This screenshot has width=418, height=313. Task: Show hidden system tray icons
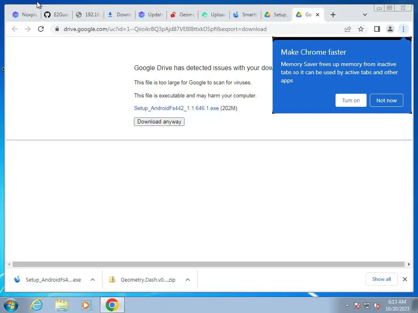point(347,305)
